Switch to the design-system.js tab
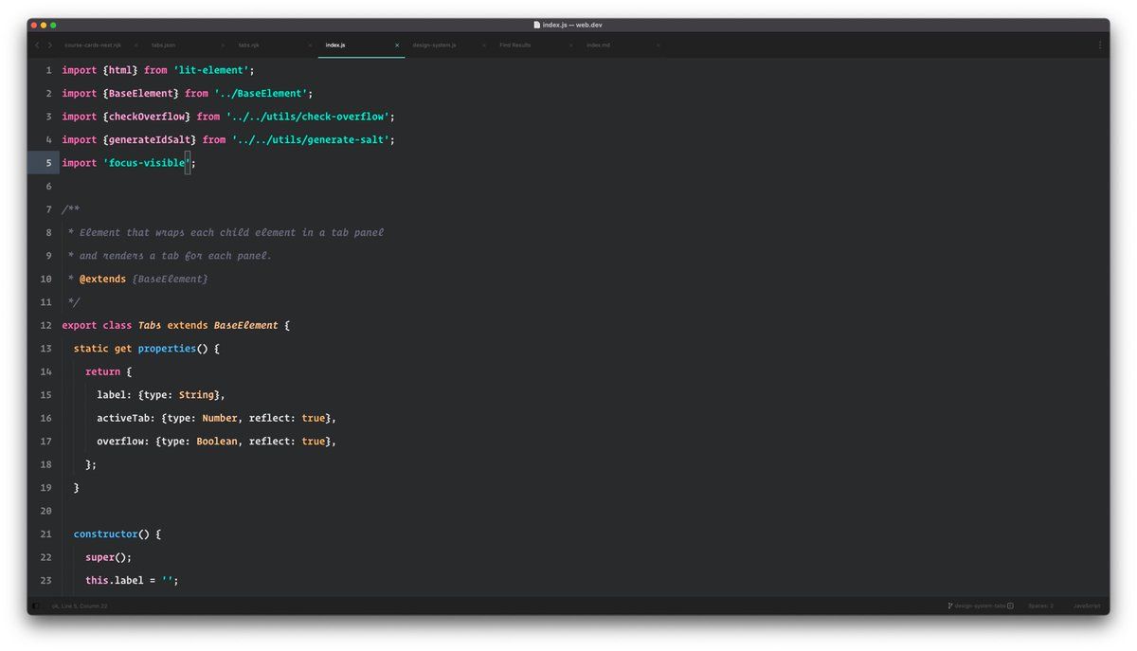1137x651 pixels. click(434, 45)
